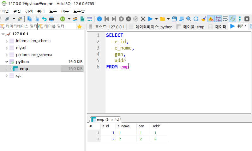This screenshot has height=151, width=252.
Task: Click the Save SQL floppy disk icon
Action: [x=174, y=19]
